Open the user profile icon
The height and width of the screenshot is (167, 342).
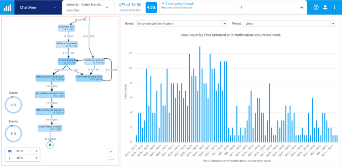[x=325, y=7]
